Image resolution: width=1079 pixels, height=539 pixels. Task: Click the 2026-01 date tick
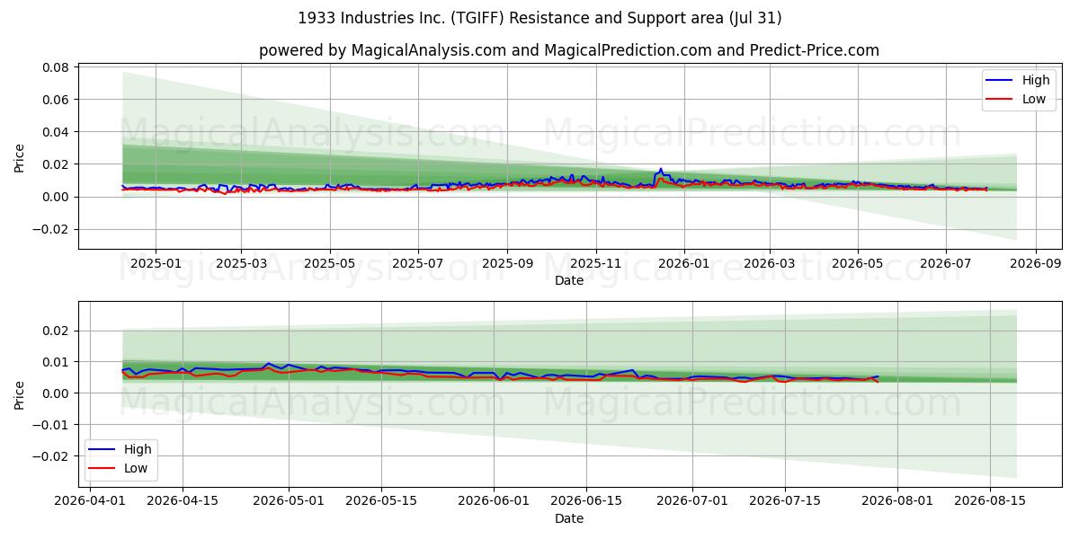(684, 263)
